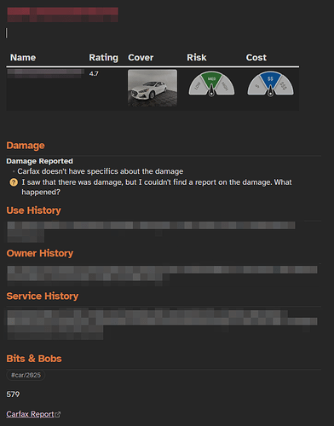This screenshot has height=426, width=334.
Task: Click the Risk gauge showing MED
Action: [211, 83]
